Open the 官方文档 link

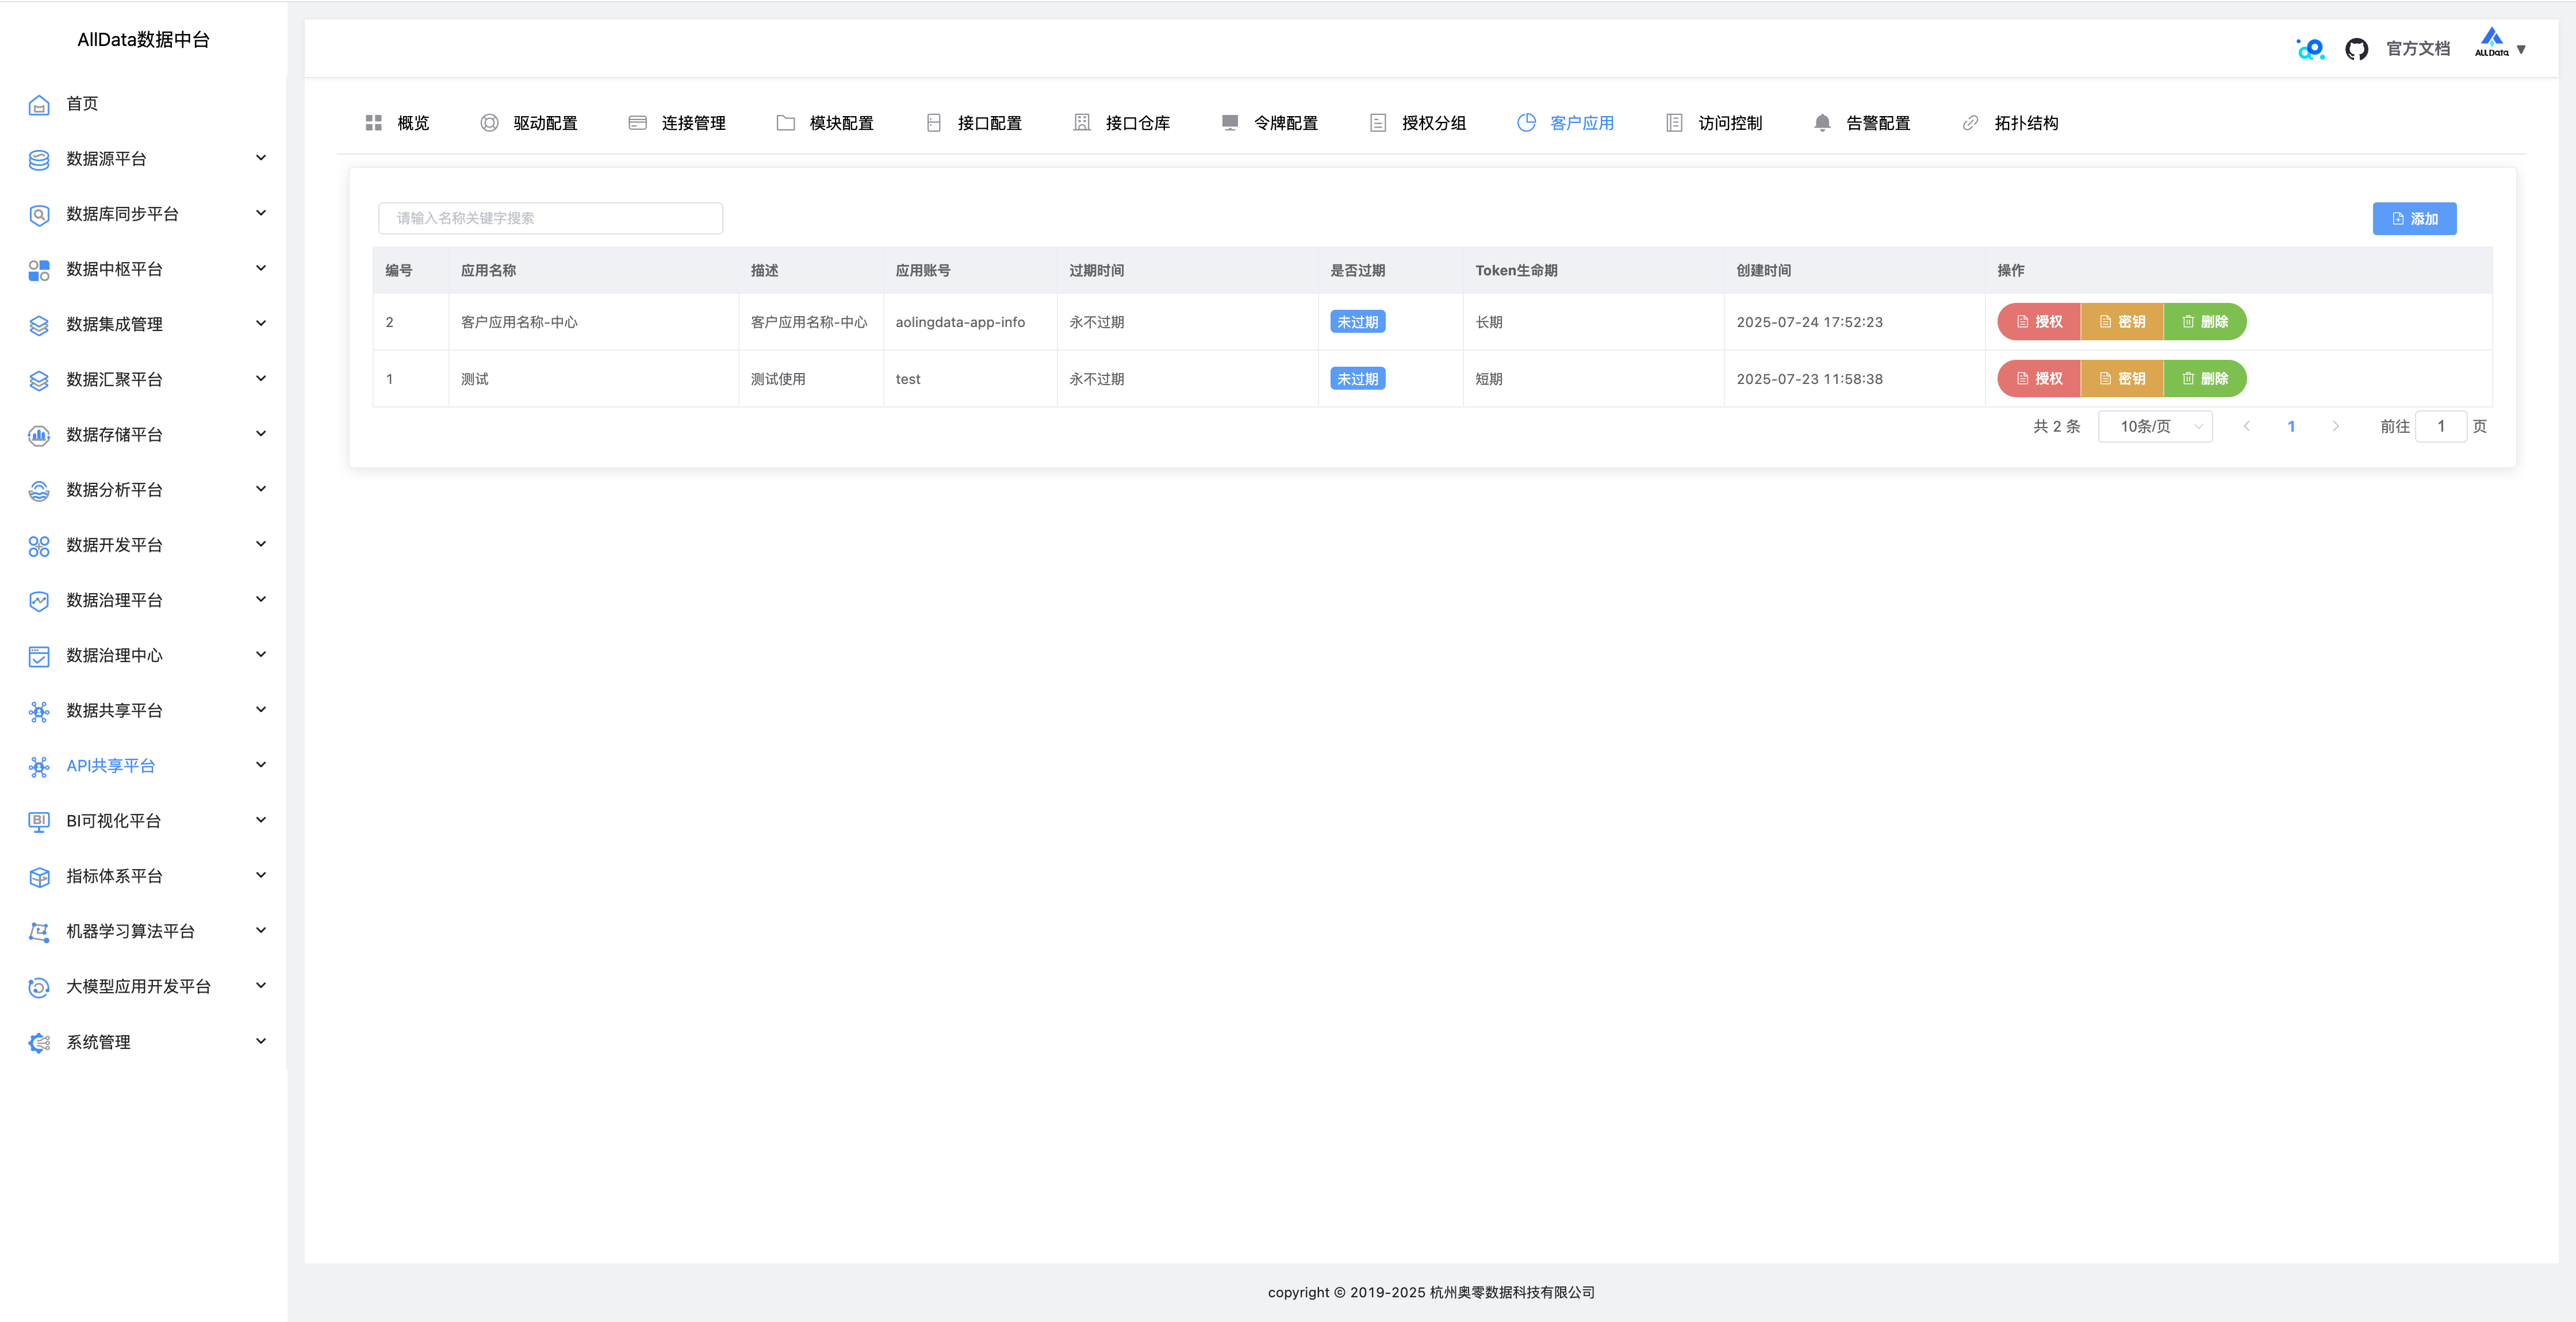click(2418, 49)
